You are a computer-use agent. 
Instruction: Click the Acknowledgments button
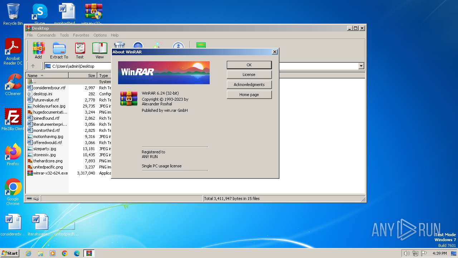[x=249, y=85]
